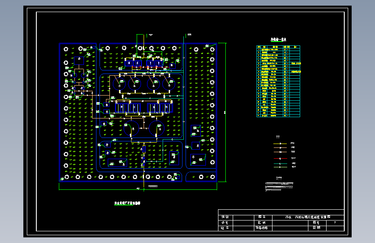Select the "???" notes heading text
The height and width of the screenshot is (243, 375).
pyautogui.click(x=279, y=178)
